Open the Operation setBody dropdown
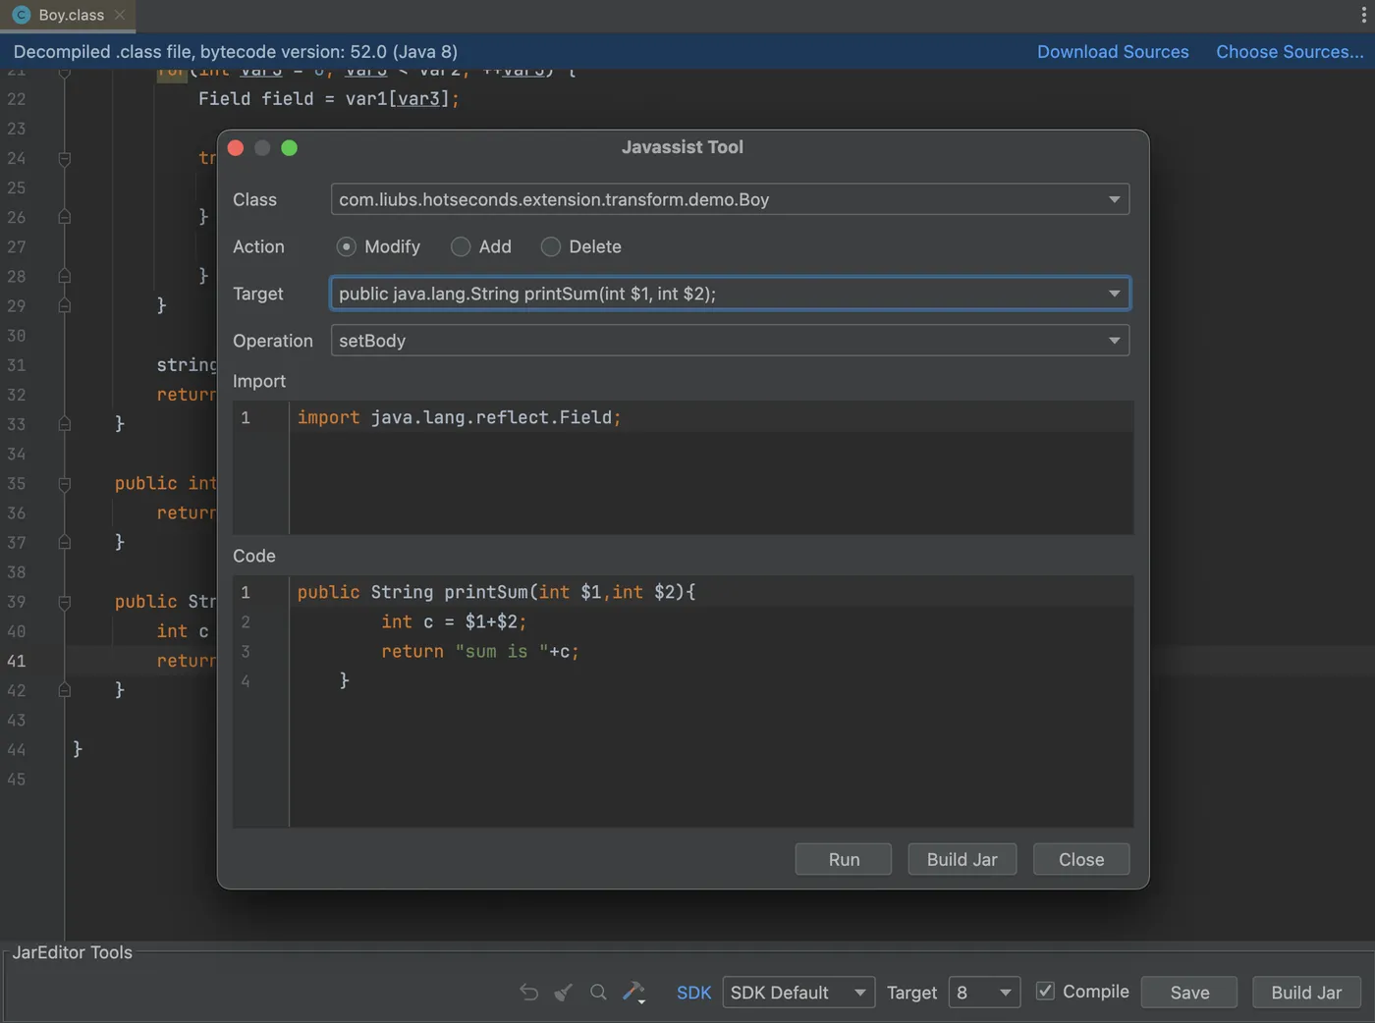1375x1023 pixels. click(x=730, y=341)
